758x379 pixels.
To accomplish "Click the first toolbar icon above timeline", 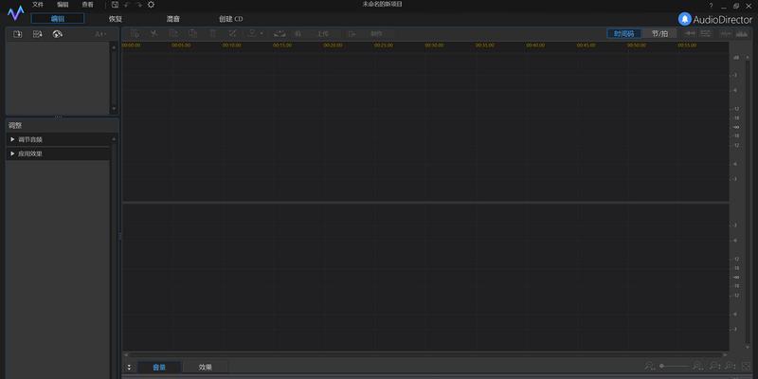I will tap(135, 33).
